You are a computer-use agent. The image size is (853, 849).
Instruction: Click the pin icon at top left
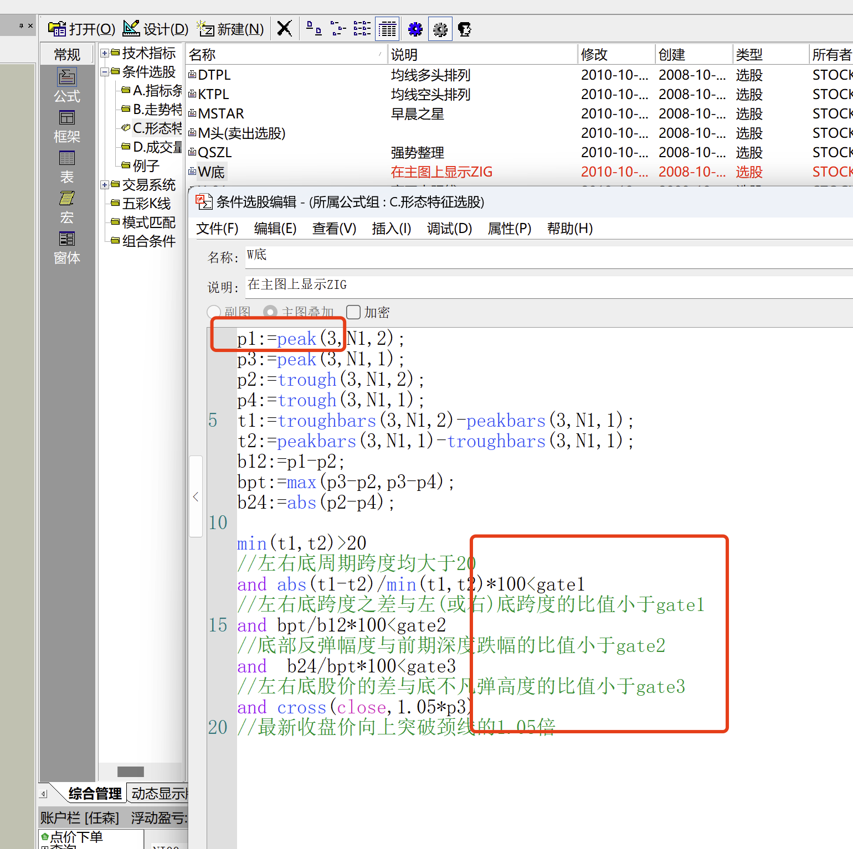[x=21, y=25]
